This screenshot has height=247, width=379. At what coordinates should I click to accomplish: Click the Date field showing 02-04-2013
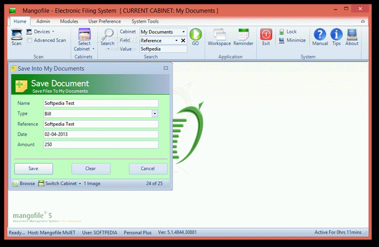(x=101, y=134)
